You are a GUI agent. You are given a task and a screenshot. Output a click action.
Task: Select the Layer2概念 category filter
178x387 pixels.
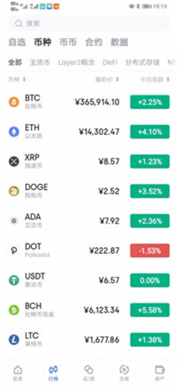[76, 62]
